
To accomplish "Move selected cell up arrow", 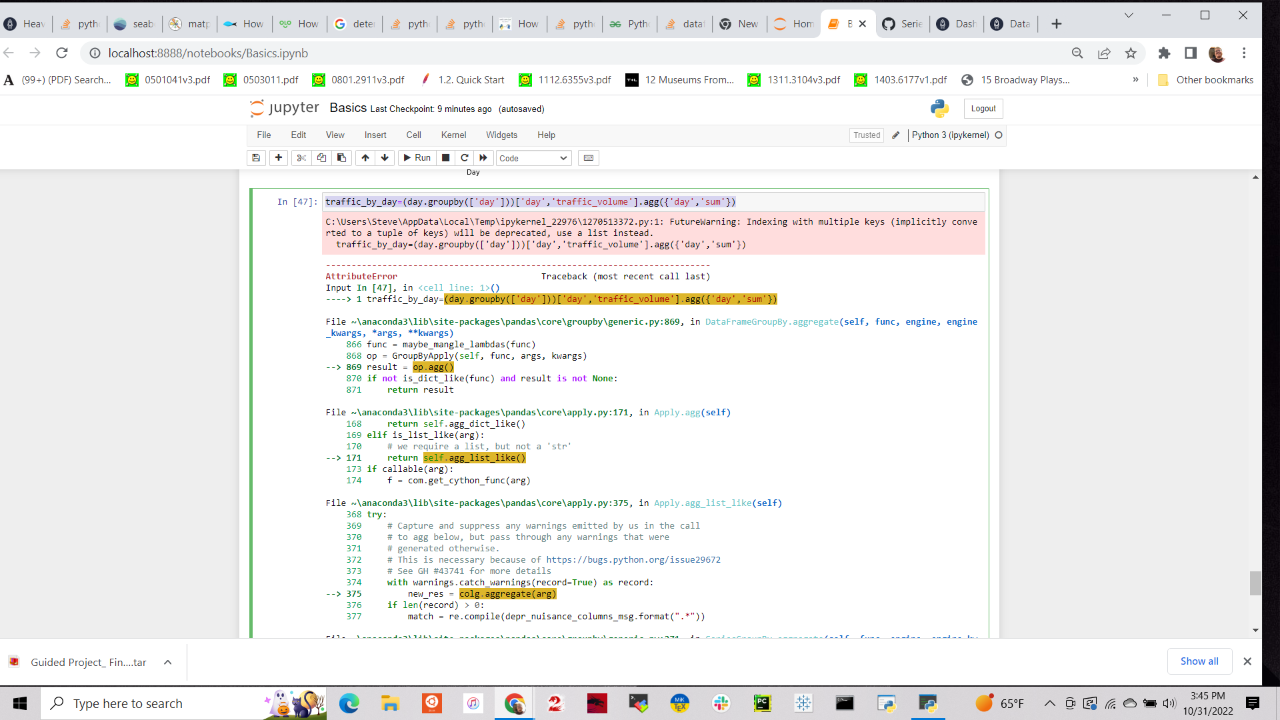I will [x=365, y=158].
